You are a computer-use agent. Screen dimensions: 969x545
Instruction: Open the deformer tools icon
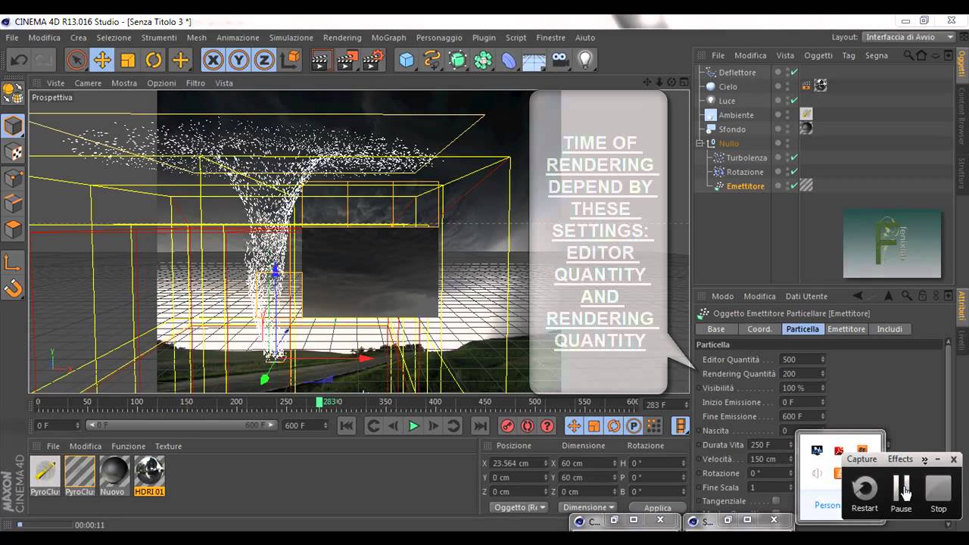point(509,60)
